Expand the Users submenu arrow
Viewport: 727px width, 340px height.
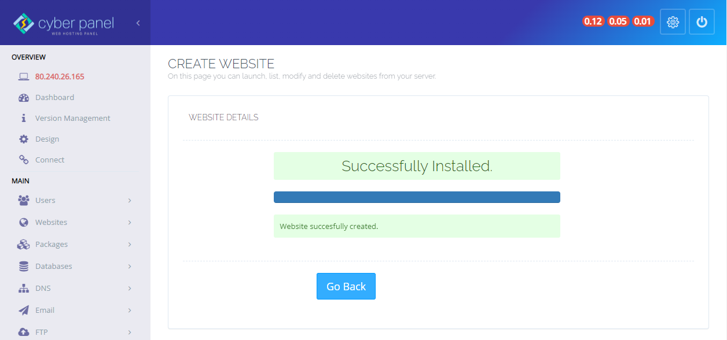coord(130,201)
